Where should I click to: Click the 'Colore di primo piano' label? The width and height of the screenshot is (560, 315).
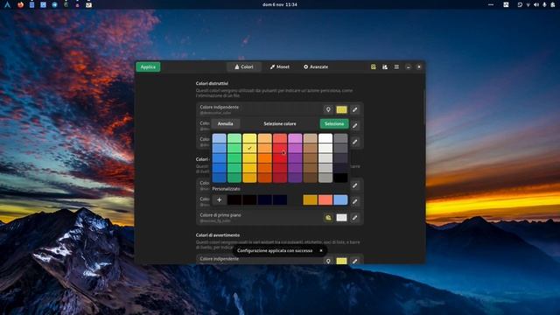click(220, 215)
